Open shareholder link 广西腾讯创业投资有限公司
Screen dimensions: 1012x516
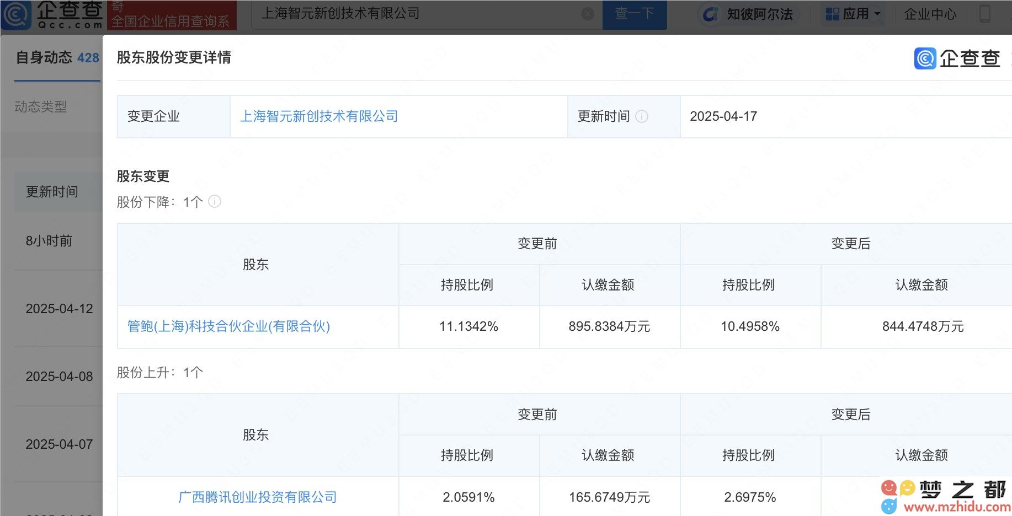258,497
